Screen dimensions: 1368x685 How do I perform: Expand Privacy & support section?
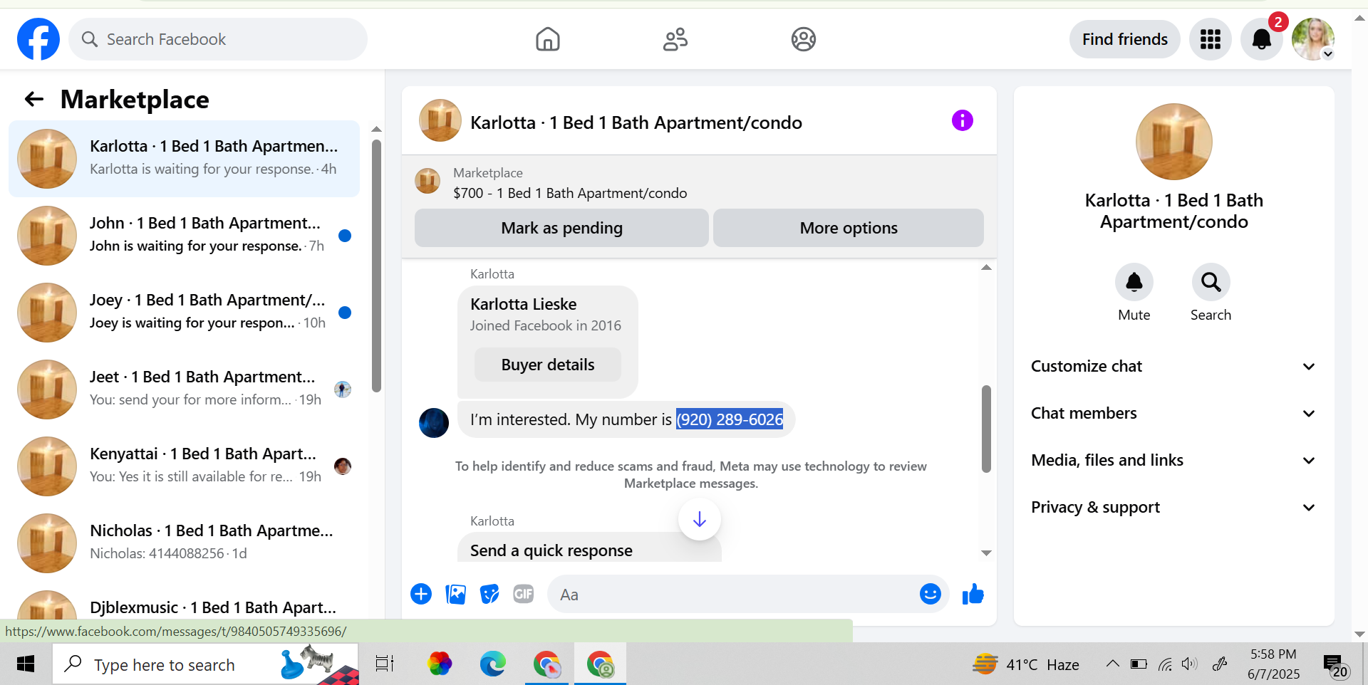pyautogui.click(x=1173, y=507)
